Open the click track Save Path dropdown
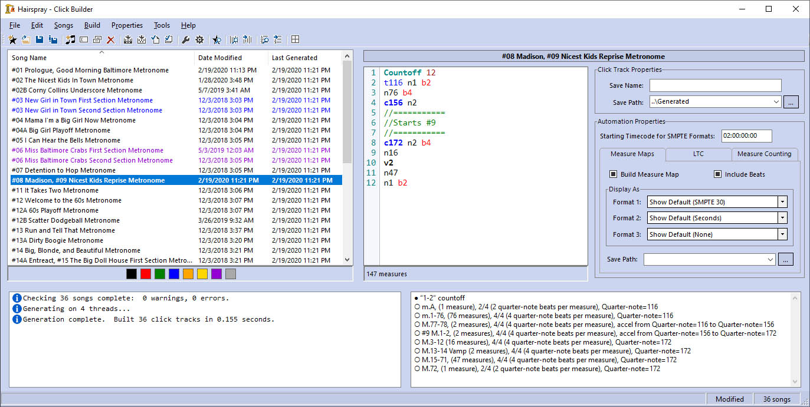 pos(775,102)
